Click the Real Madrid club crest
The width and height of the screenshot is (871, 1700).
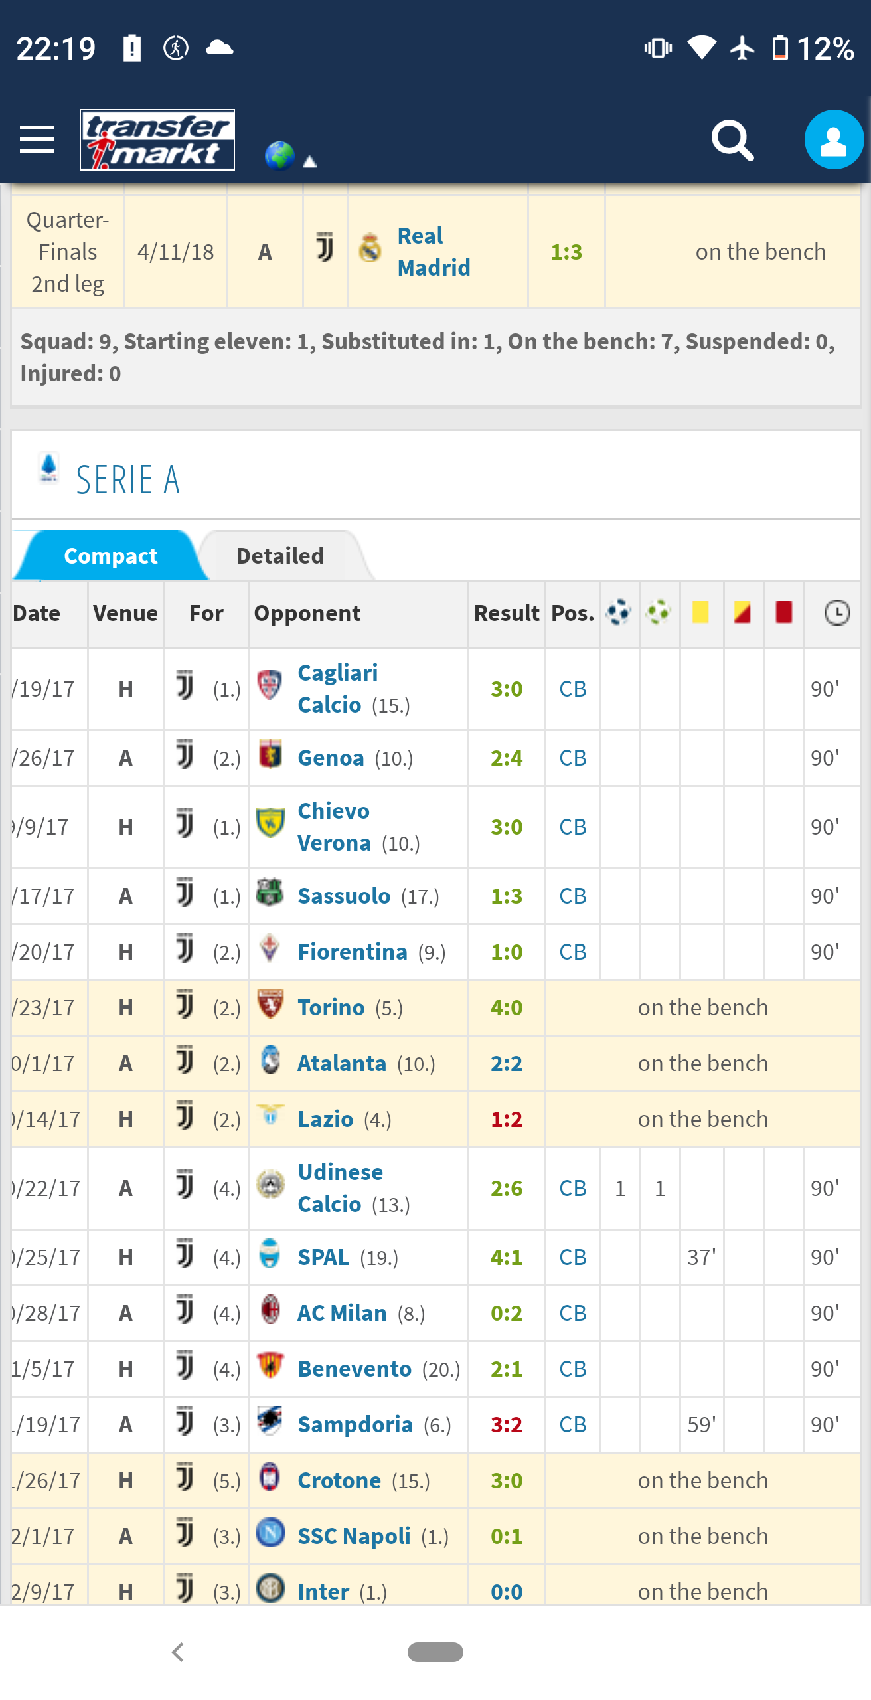click(370, 250)
